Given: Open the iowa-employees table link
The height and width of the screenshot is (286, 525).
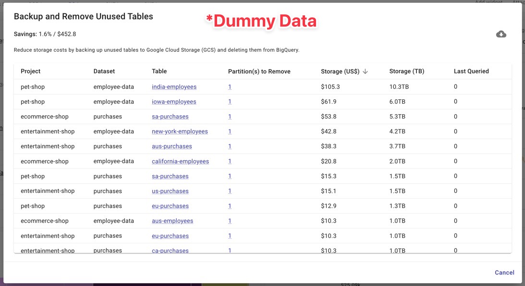Looking at the screenshot, I should pos(174,101).
